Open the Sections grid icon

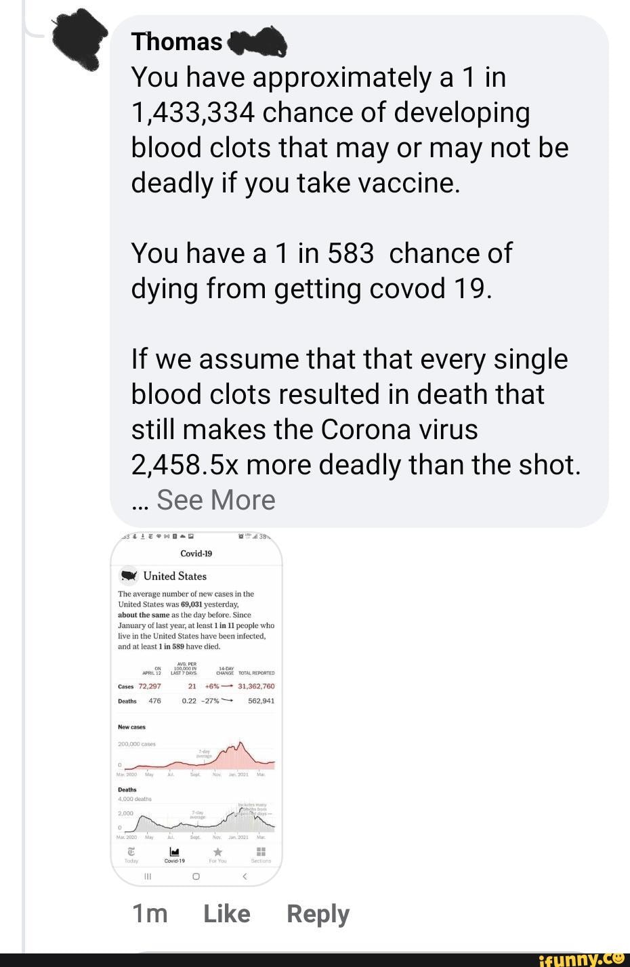(x=261, y=852)
